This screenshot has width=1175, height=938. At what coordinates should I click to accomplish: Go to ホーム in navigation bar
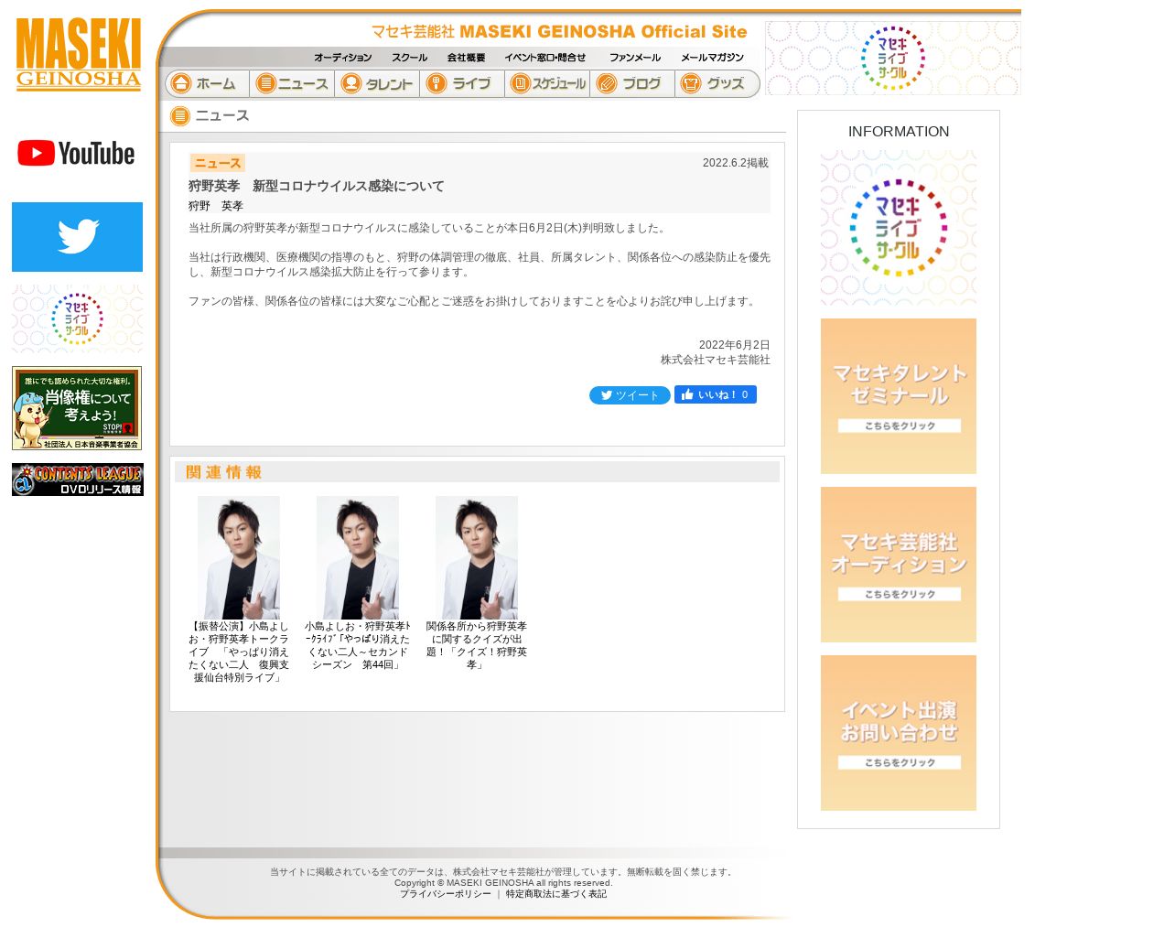[x=207, y=83]
